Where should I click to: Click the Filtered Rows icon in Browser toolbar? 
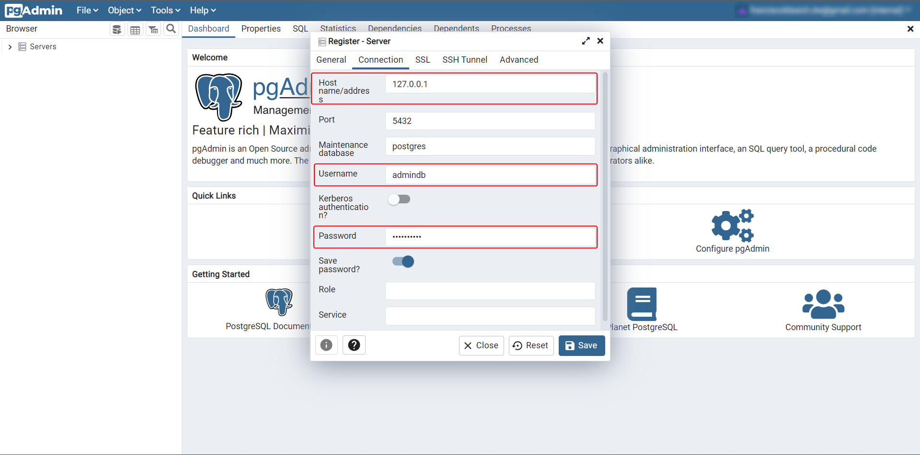[x=153, y=29]
